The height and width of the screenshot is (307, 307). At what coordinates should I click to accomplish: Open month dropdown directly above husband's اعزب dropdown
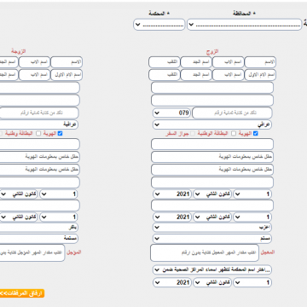[212, 217]
